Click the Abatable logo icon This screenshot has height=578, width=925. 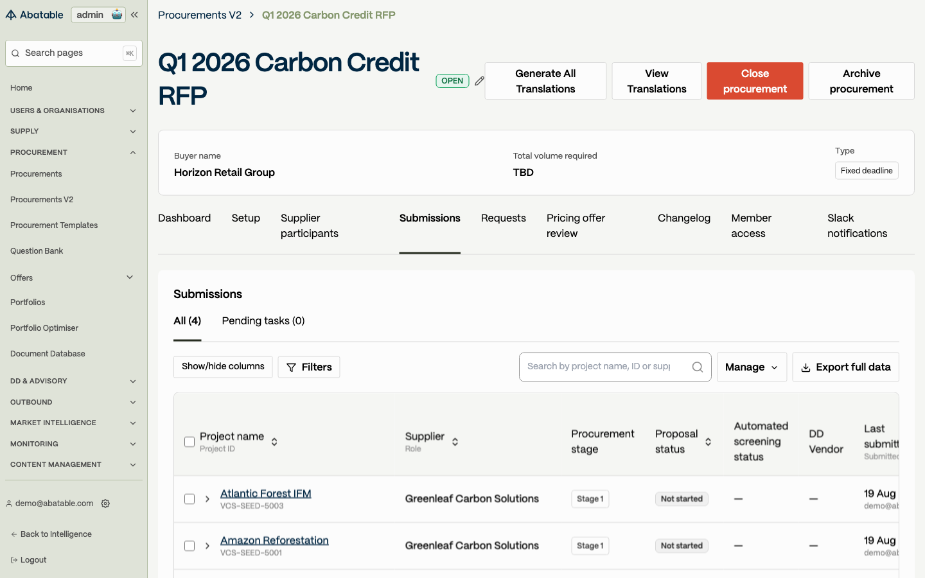pos(11,15)
